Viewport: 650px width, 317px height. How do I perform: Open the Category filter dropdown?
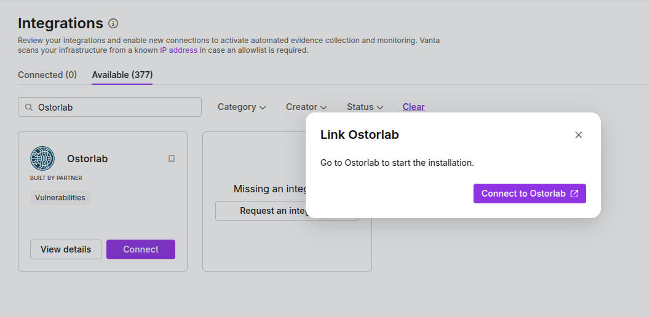click(242, 107)
